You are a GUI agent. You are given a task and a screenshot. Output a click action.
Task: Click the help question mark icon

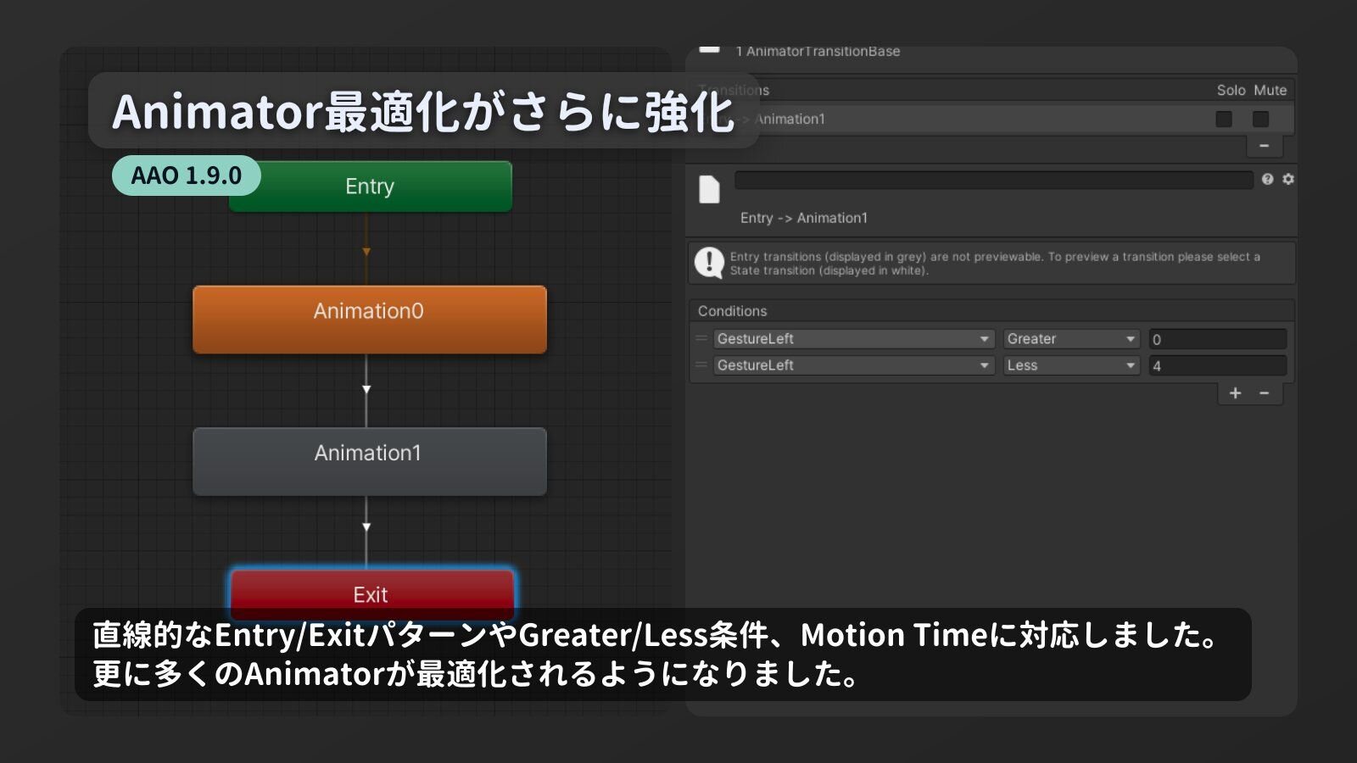point(1267,179)
